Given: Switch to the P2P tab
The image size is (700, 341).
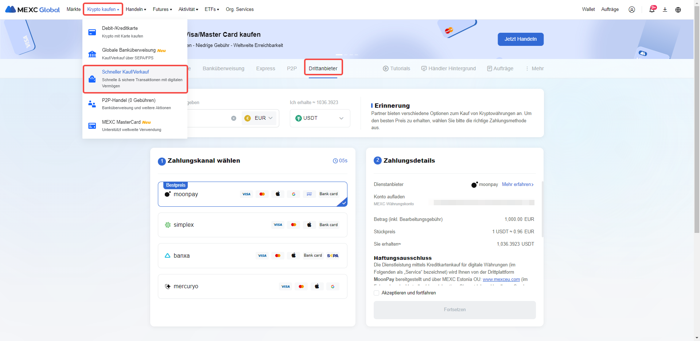Looking at the screenshot, I should coord(292,68).
